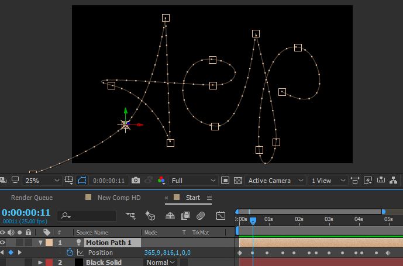Open the Show Channel color management icon
Viewport: 403px width, 266px height.
pos(161,181)
